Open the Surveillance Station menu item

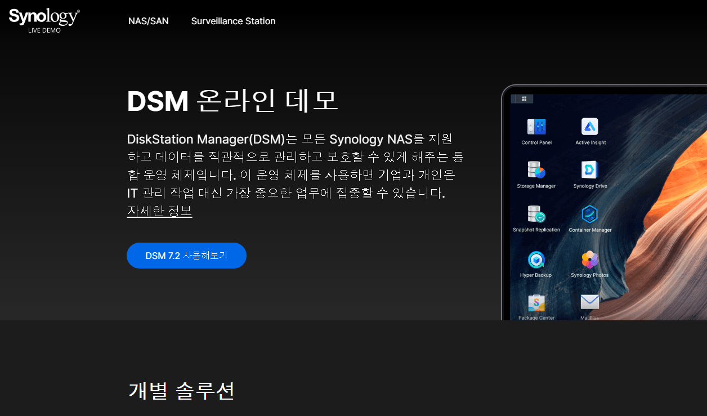(233, 21)
